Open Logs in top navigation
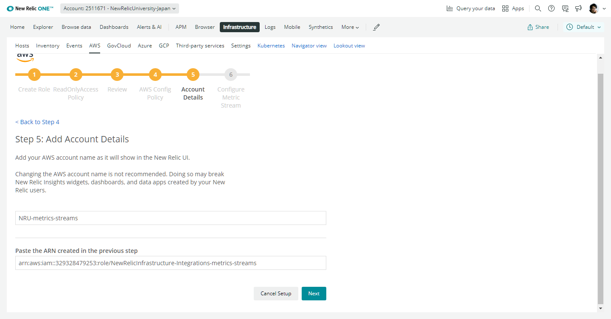This screenshot has width=611, height=319. pos(270,27)
